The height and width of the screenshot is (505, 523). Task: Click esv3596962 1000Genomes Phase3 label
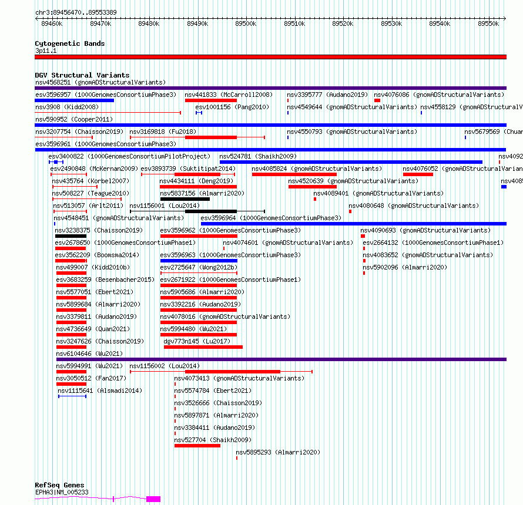tap(230, 230)
